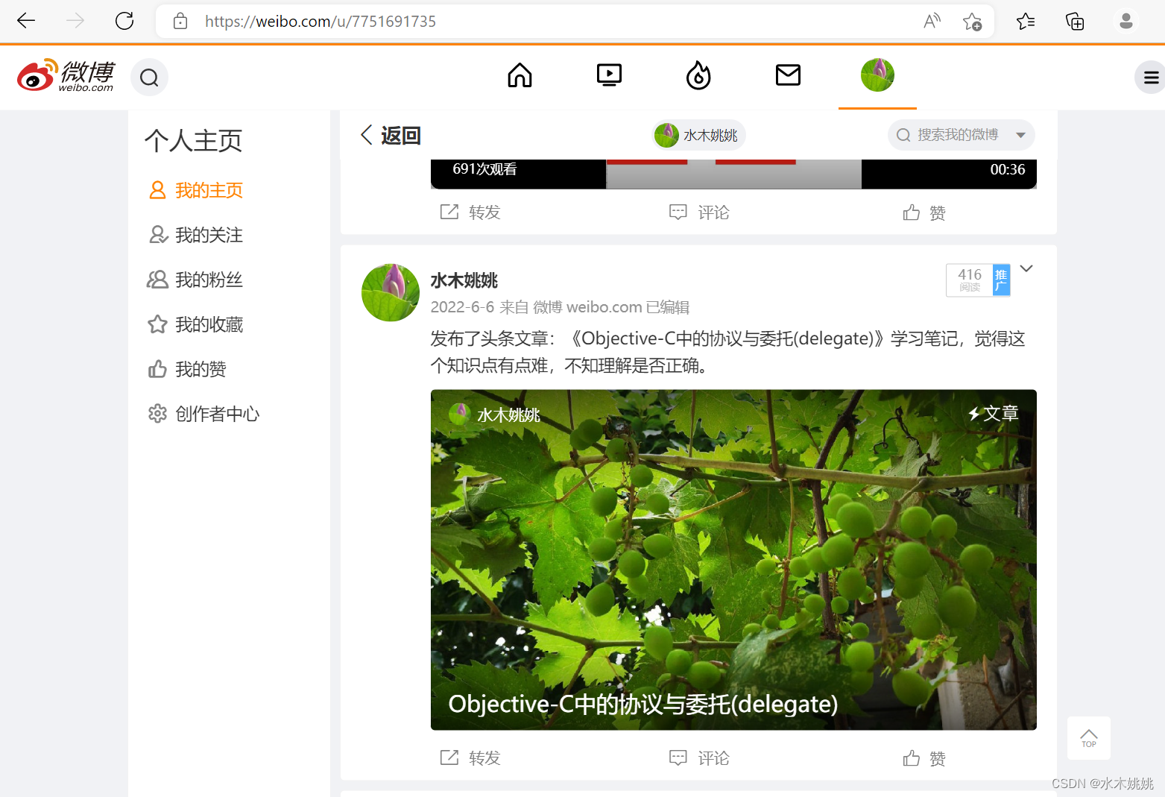Click the 416 阅读 count box
1165x797 pixels.
point(970,280)
